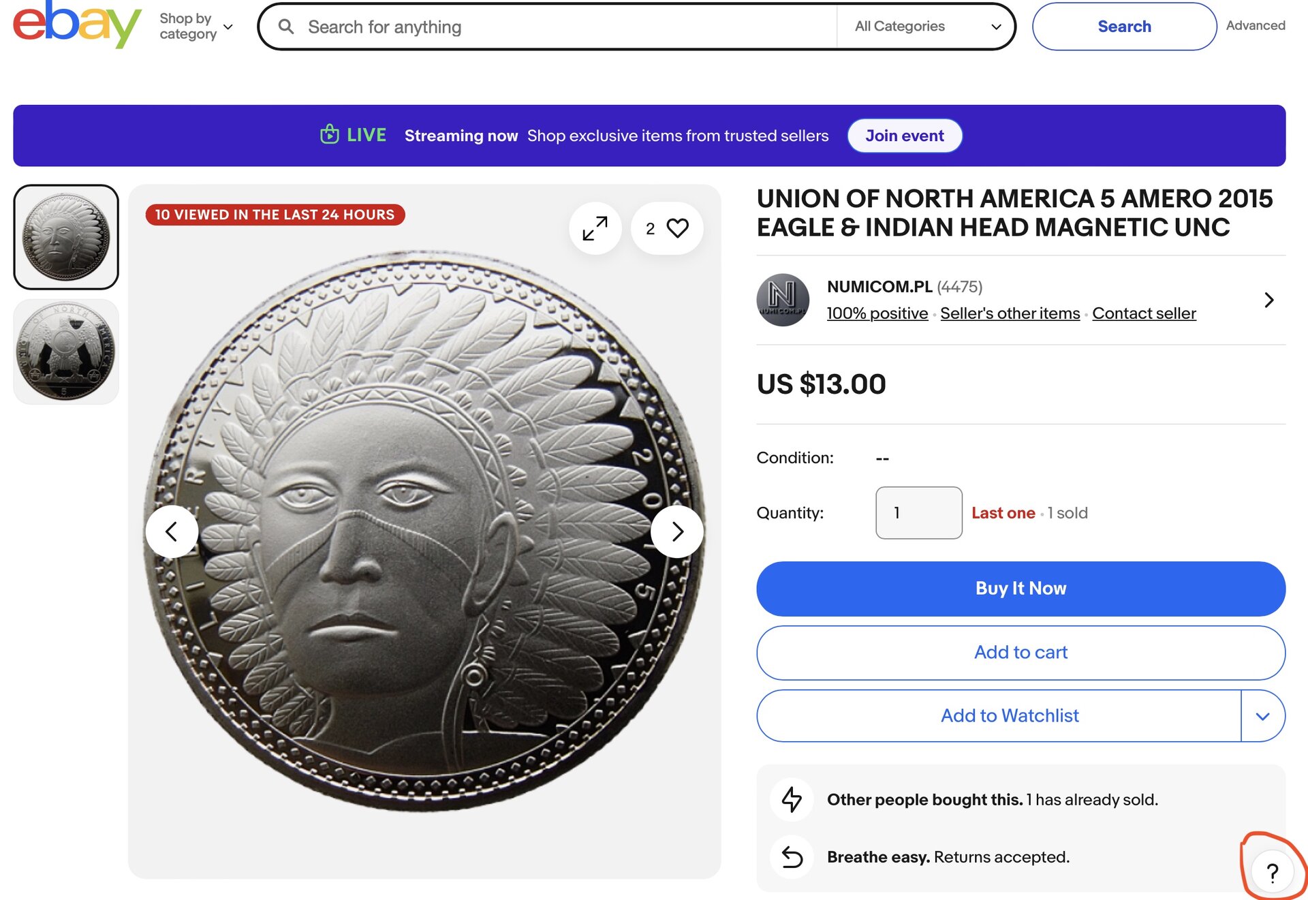Viewport: 1308px width, 900px height.
Task: Expand the Shop by category menu
Action: click(x=196, y=27)
